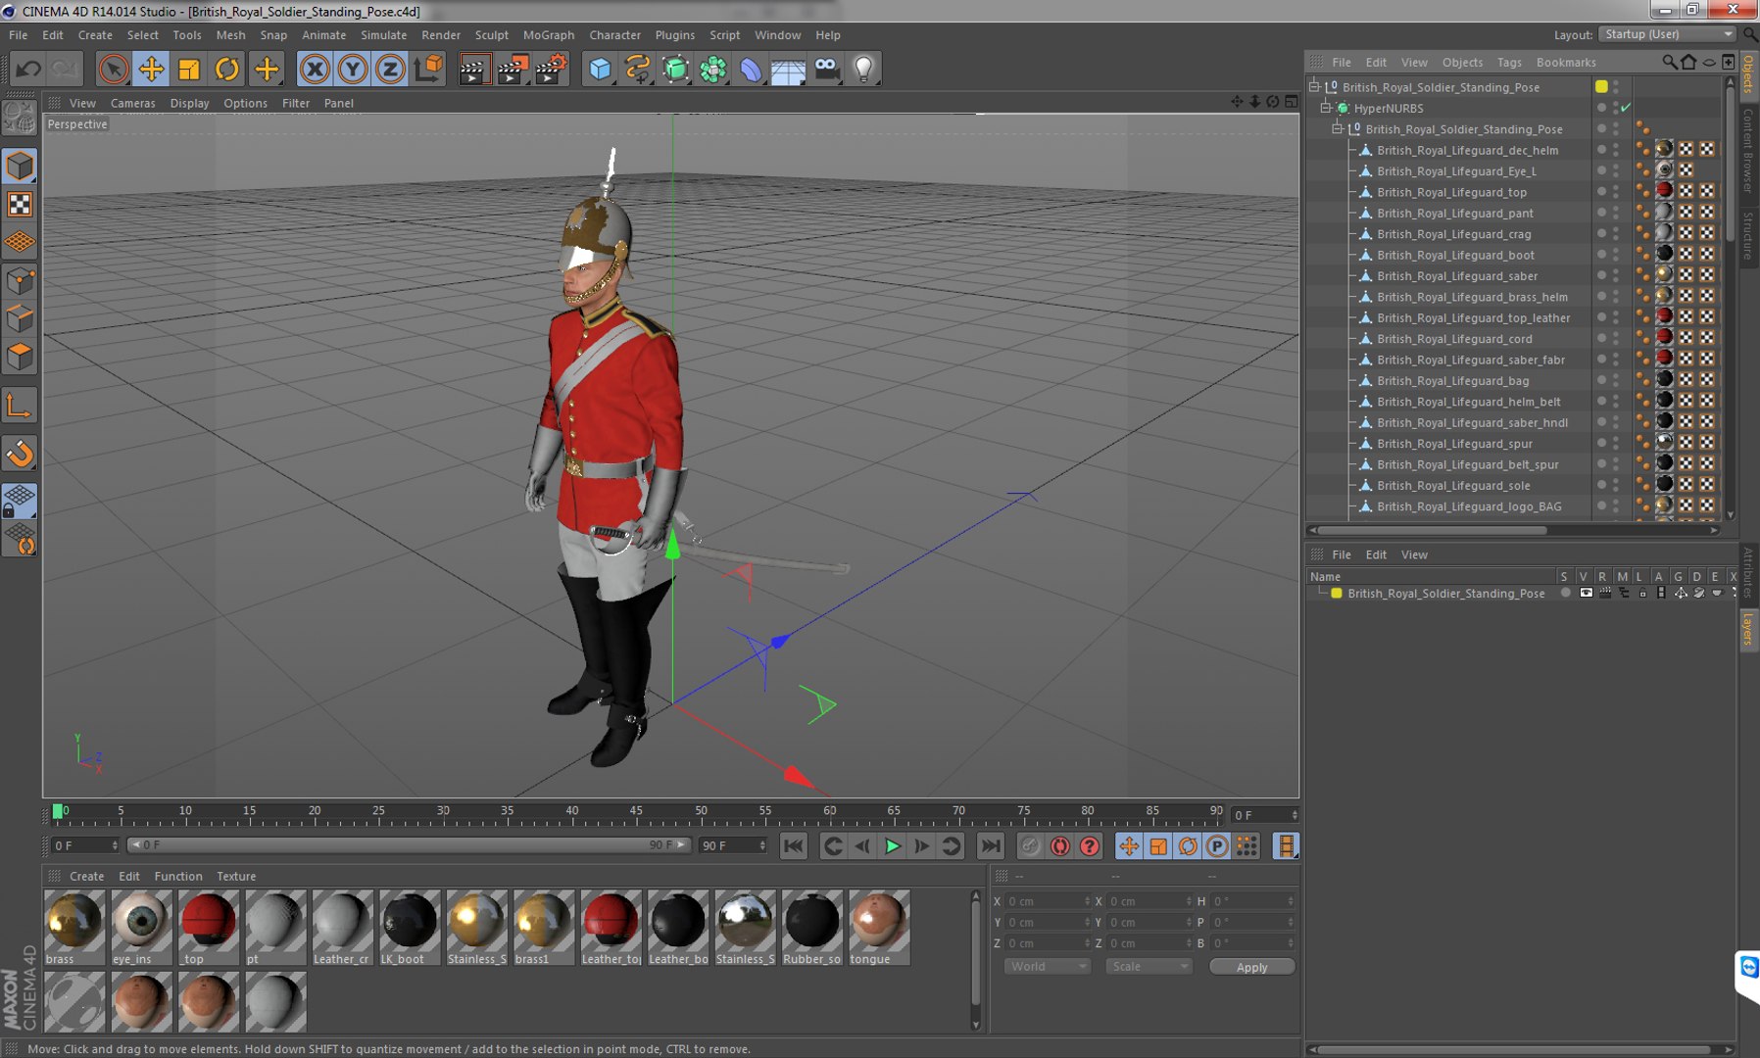The height and width of the screenshot is (1058, 1760).
Task: Toggle Y axis lock
Action: click(353, 69)
